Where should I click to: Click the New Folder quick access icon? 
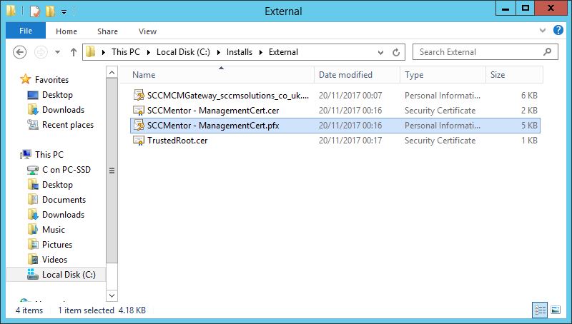click(x=50, y=11)
